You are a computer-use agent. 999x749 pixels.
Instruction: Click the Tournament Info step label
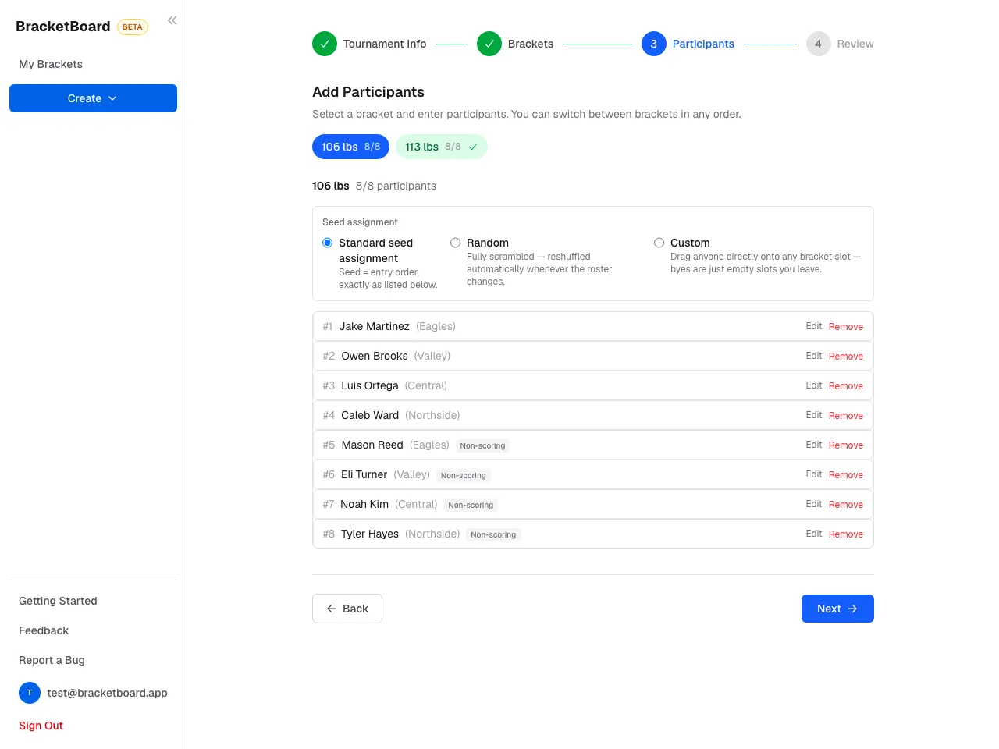385,44
